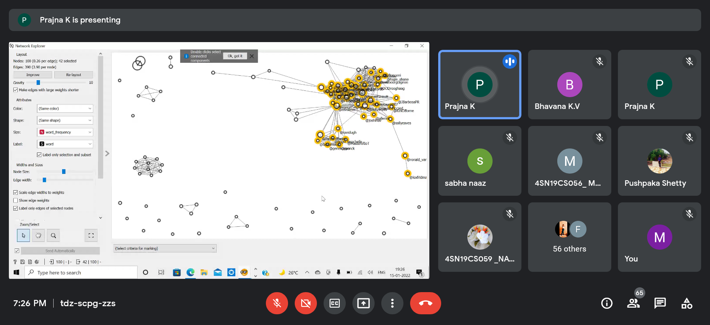Leave the call with the red hang-up button
This screenshot has height=325, width=710.
tap(425, 303)
